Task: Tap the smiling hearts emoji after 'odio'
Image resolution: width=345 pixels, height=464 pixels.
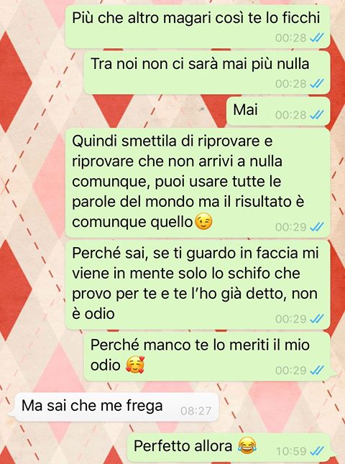Action: coord(135,365)
